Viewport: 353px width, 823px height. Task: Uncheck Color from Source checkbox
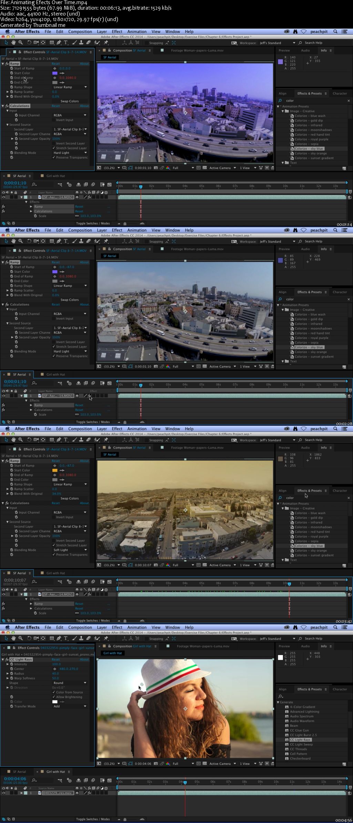point(53,692)
